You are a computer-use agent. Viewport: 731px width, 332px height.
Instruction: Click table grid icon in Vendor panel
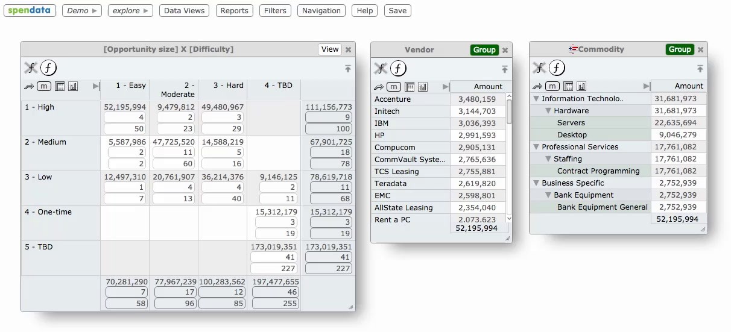coord(410,87)
